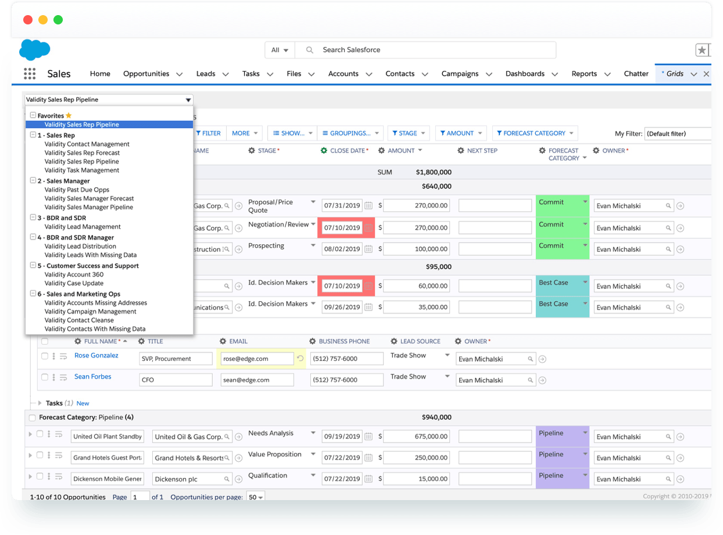Click the GROUPINGS... toolbar button
This screenshot has width=723, height=535.
point(350,133)
